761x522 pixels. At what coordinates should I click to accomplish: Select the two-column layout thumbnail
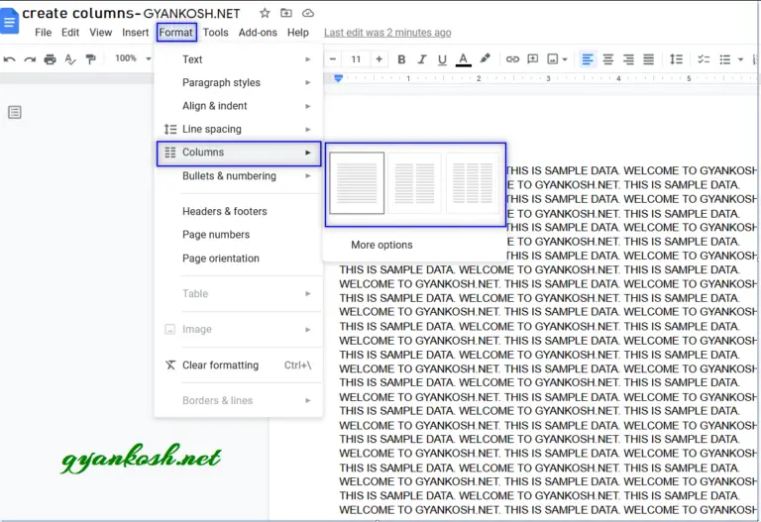click(x=414, y=183)
